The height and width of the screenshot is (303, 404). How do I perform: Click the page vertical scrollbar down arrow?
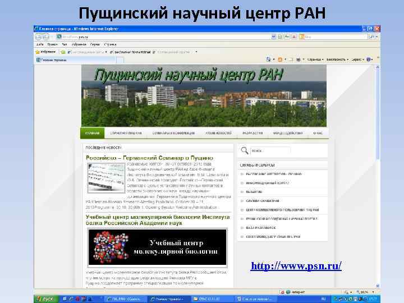click(378, 286)
